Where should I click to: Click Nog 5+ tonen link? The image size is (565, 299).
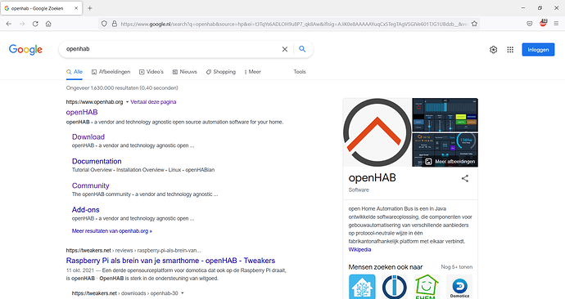(x=457, y=267)
